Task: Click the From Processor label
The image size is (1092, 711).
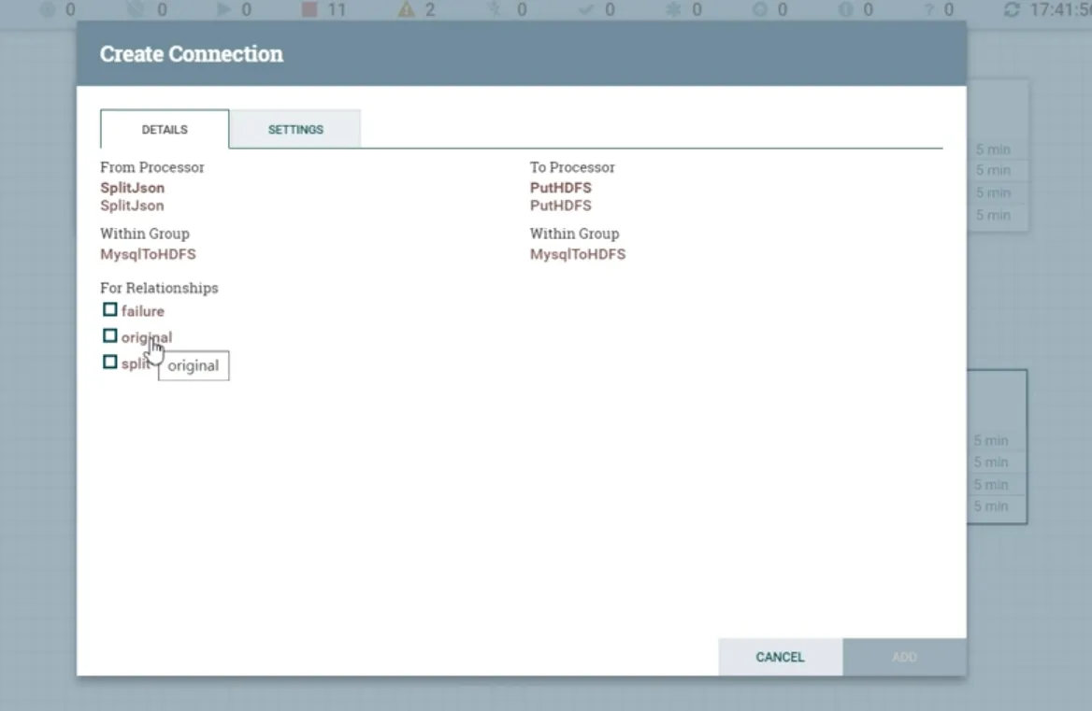Action: pyautogui.click(x=151, y=167)
